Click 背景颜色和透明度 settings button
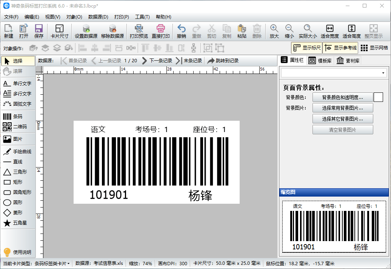 tap(343, 97)
